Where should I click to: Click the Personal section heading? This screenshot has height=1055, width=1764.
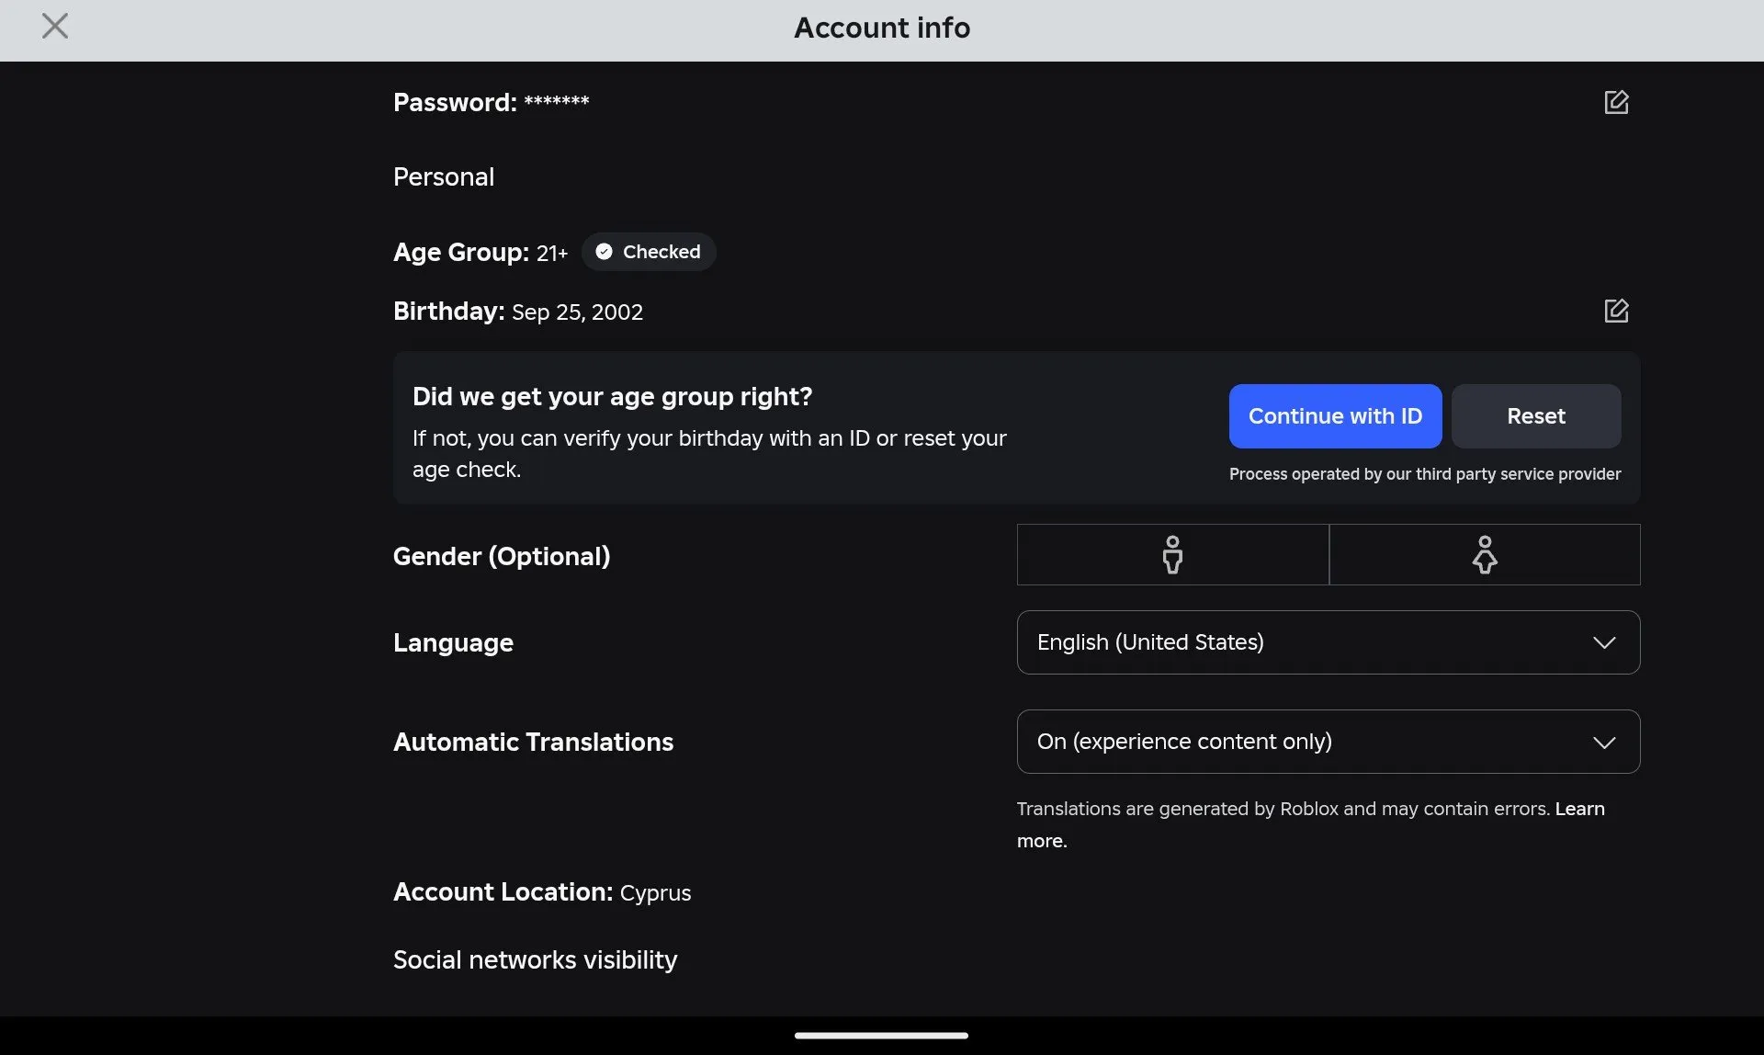pos(444,176)
